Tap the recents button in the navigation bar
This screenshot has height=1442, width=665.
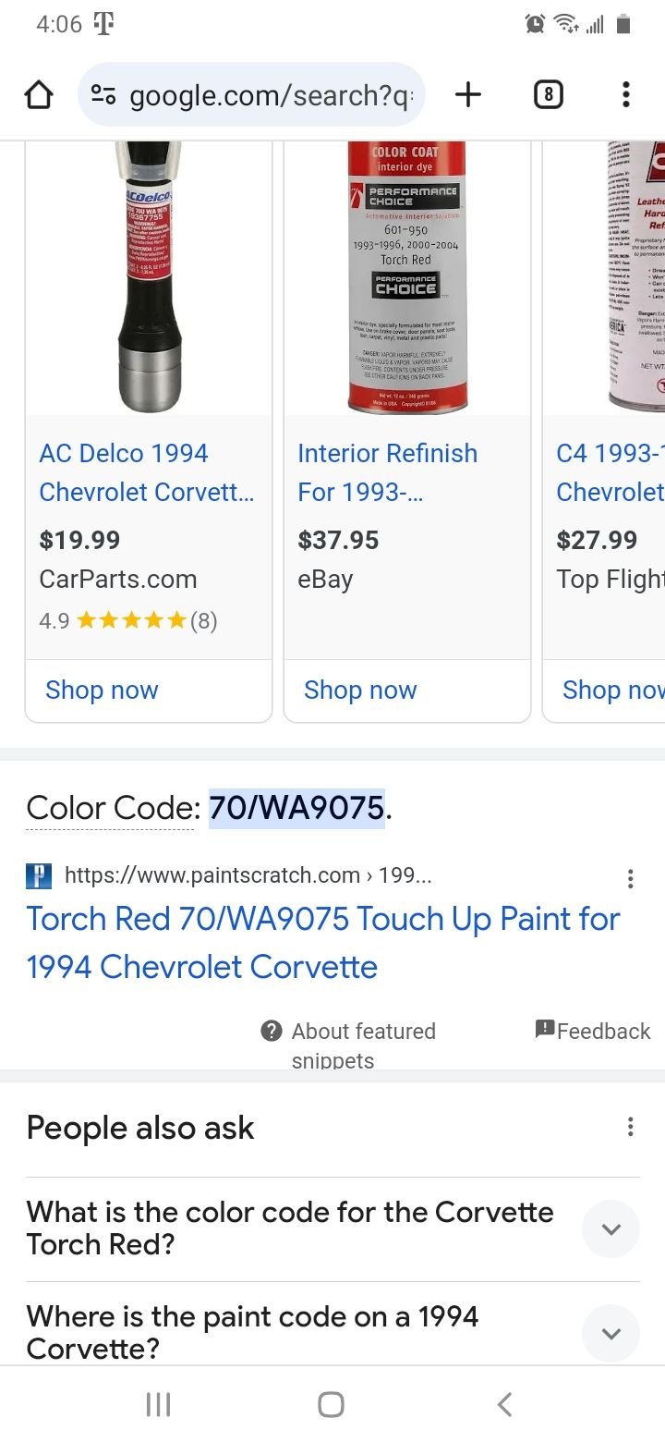point(158,1403)
